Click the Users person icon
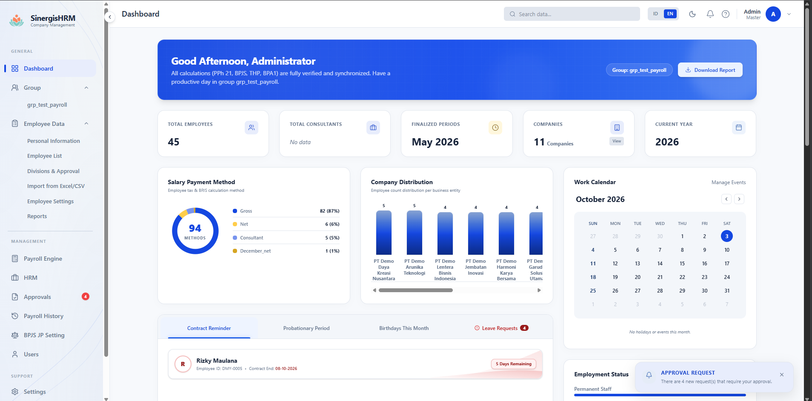This screenshot has height=401, width=812. (15, 354)
